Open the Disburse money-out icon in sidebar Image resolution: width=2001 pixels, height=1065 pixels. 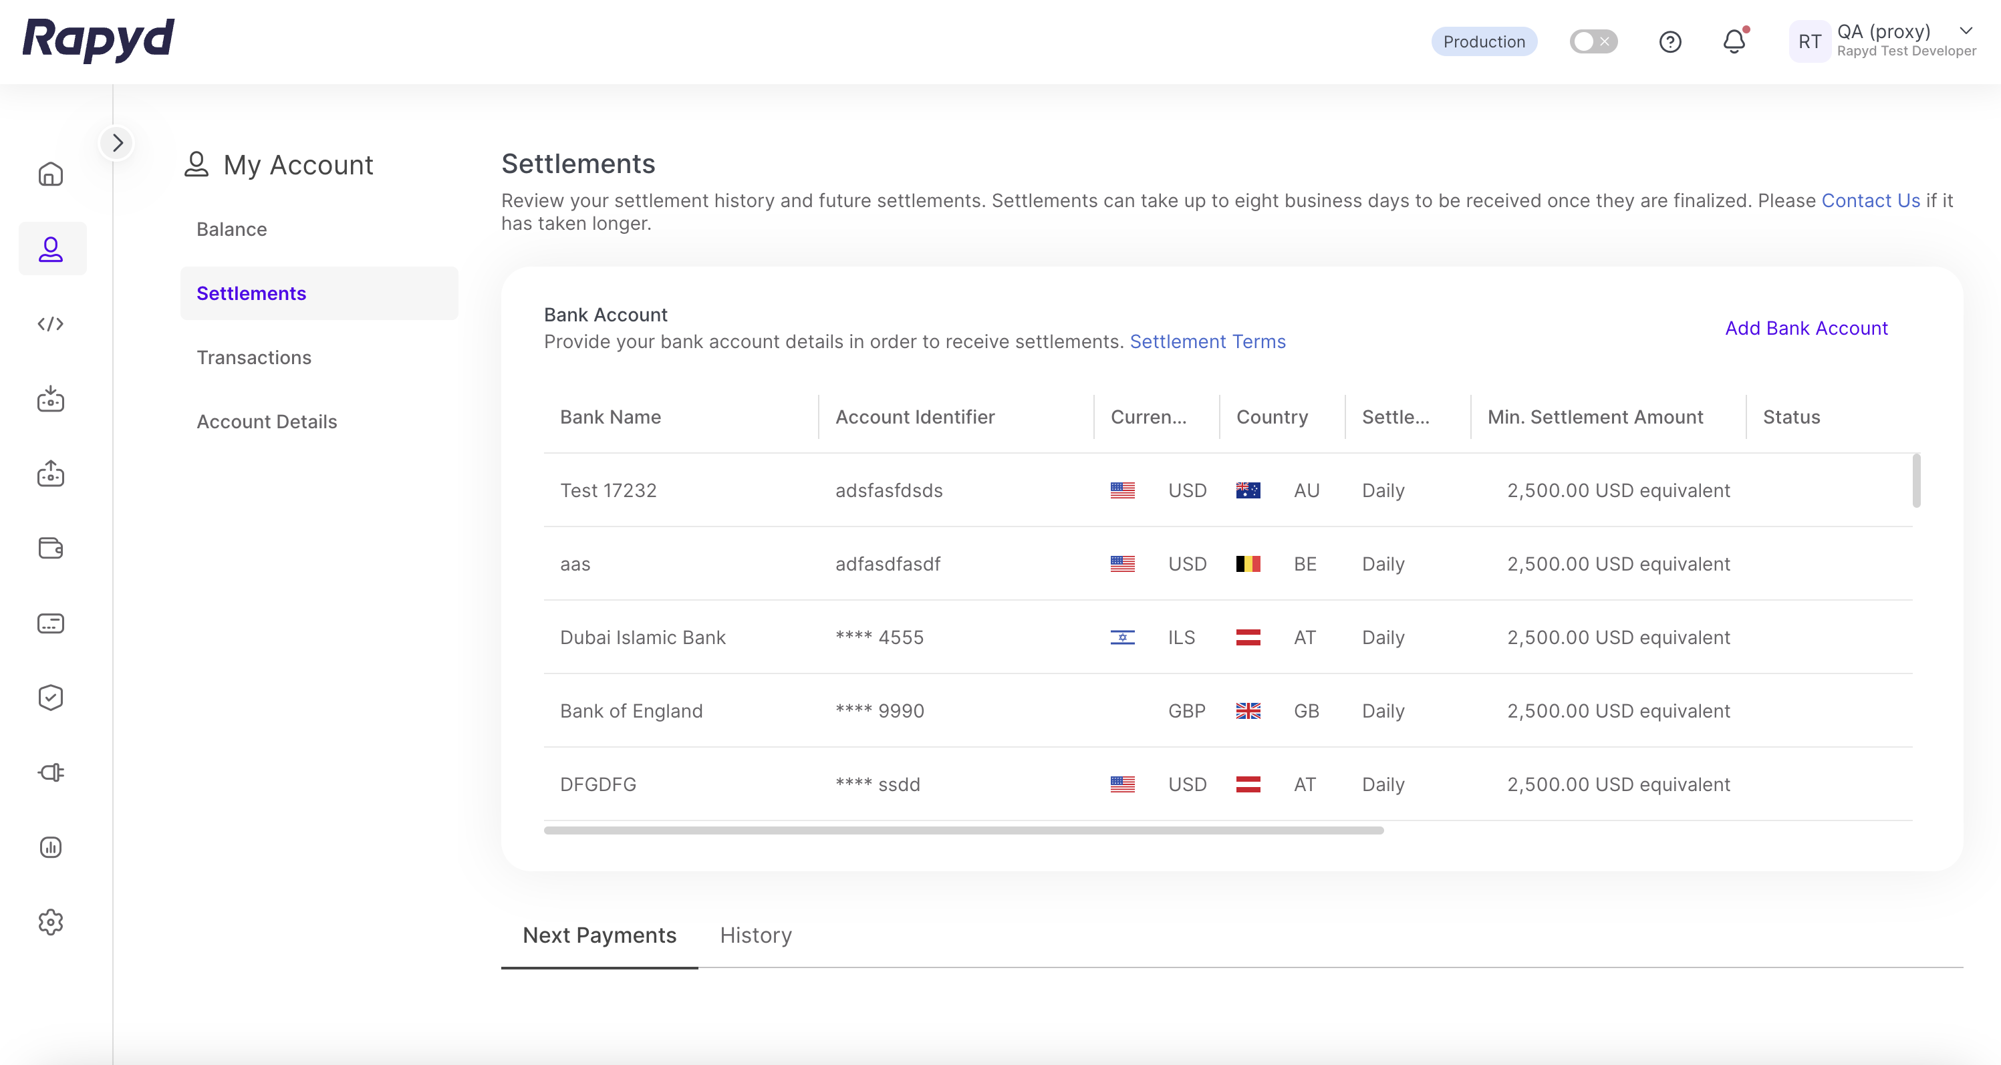[x=51, y=473]
